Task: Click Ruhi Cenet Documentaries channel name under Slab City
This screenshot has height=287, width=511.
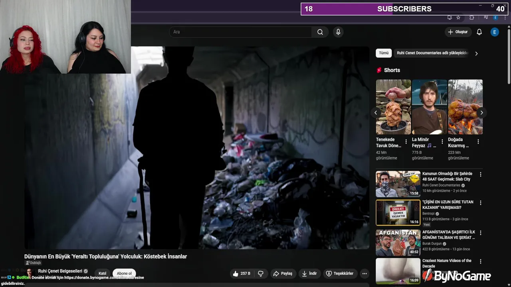Action: point(441,185)
